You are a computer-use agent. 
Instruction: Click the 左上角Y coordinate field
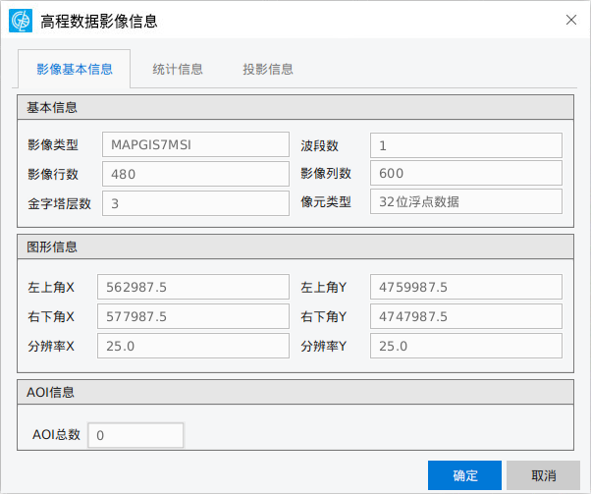[x=465, y=288]
